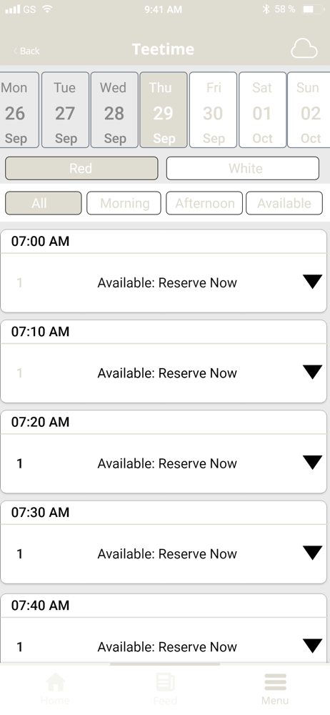Viewport: 330px width, 715px height.
Task: Tap the Home icon in bottom bar
Action: point(56,683)
